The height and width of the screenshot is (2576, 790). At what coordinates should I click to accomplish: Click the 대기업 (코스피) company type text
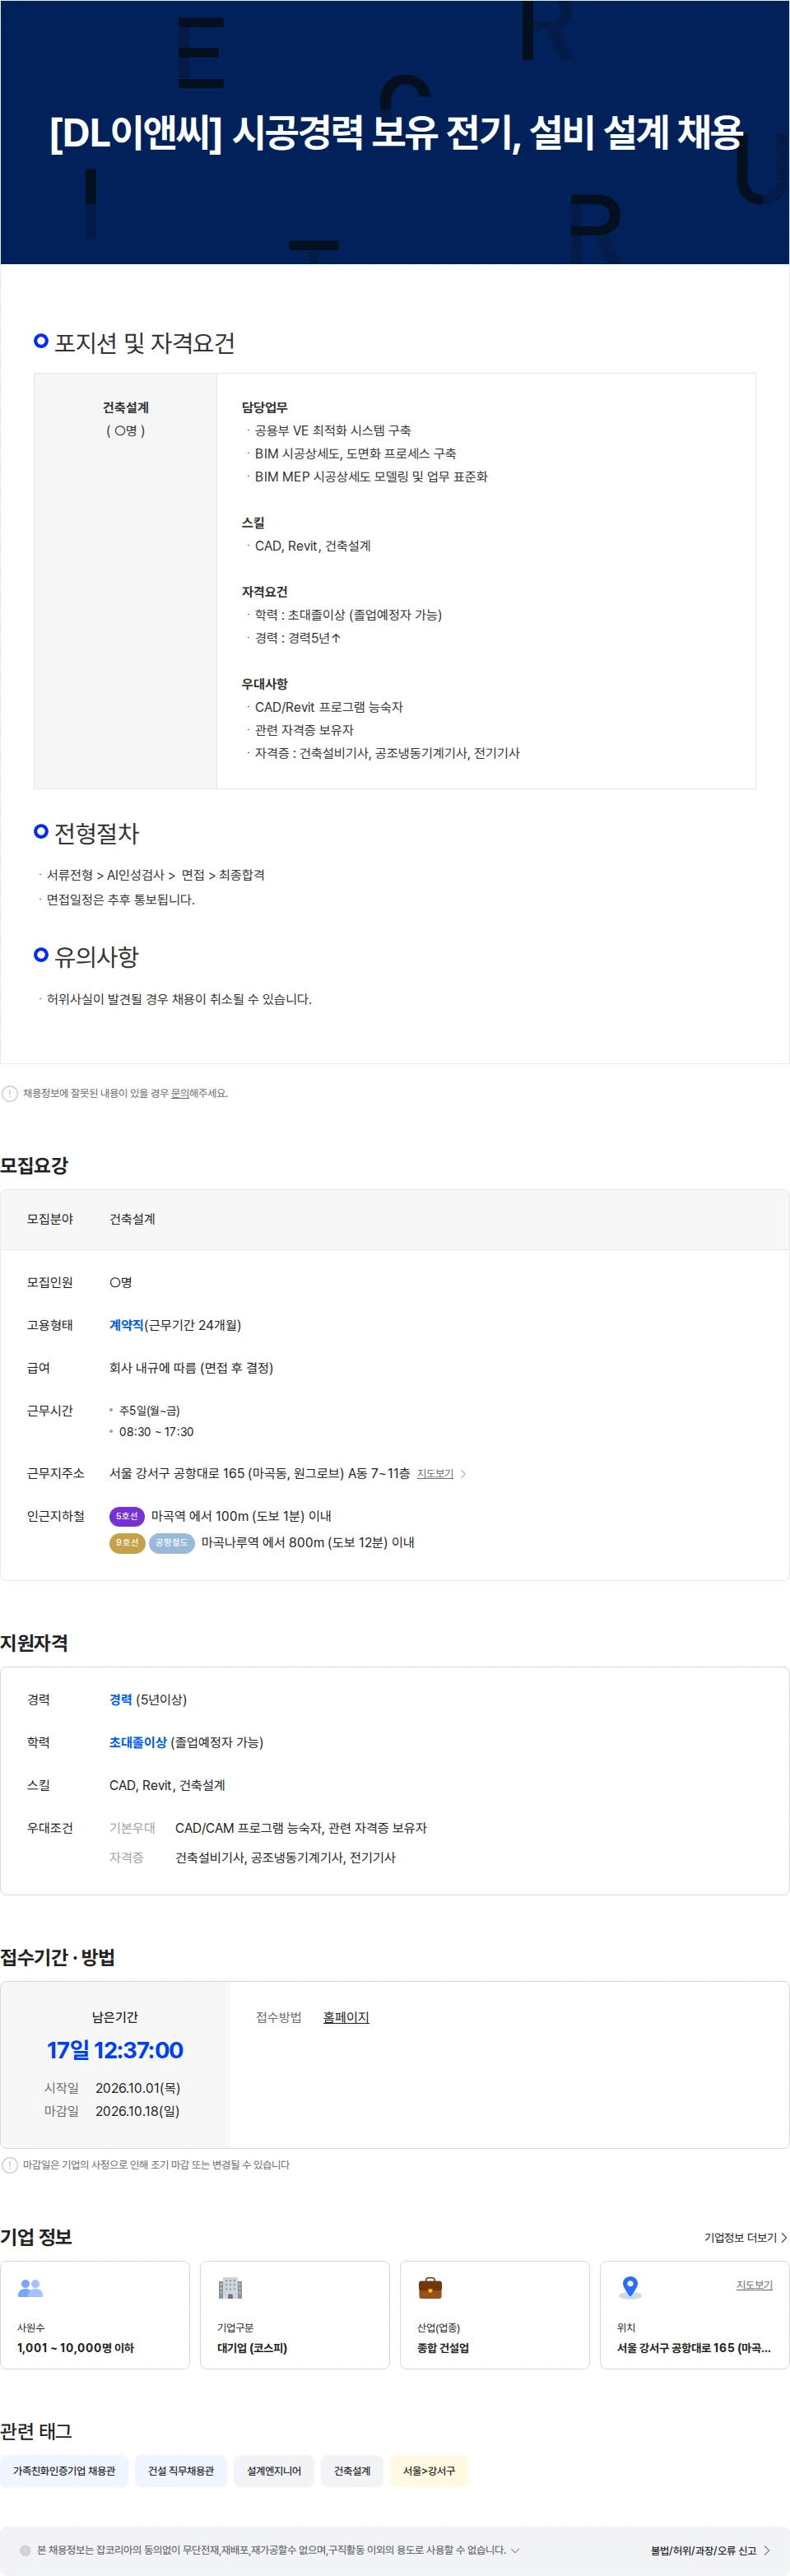coord(252,2347)
